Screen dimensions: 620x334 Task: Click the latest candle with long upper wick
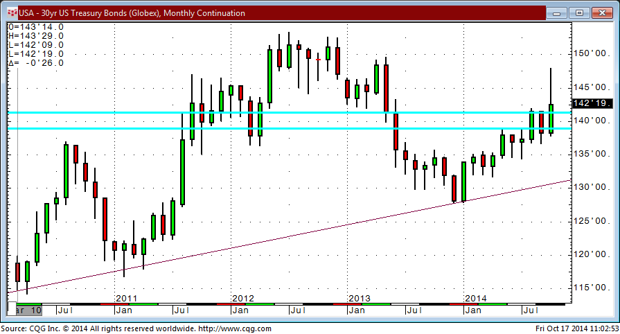[x=551, y=118]
